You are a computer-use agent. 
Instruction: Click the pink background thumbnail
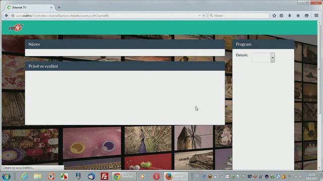click(x=92, y=143)
